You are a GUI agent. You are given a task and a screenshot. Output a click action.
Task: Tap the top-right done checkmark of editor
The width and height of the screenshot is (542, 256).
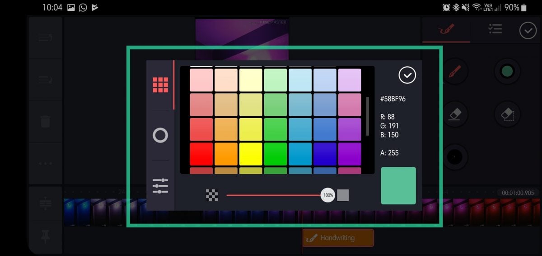point(528,30)
